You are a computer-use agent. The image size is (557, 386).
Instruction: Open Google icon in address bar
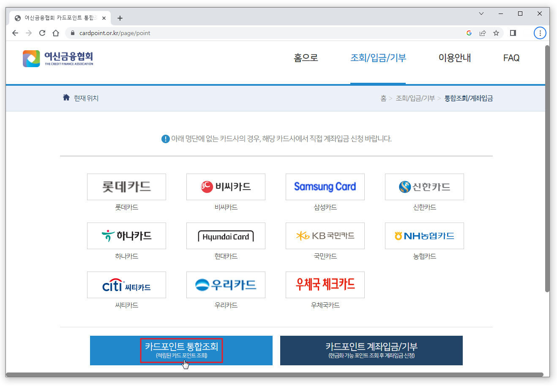click(x=469, y=33)
